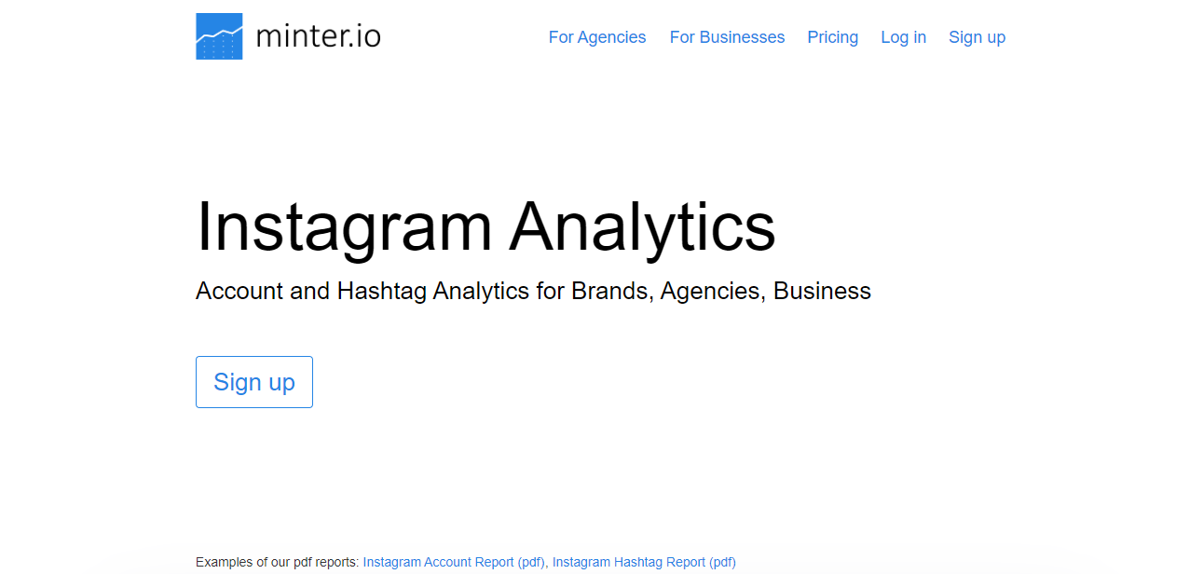Click '(pdf)' after Instagram Hashtag Report

point(721,562)
